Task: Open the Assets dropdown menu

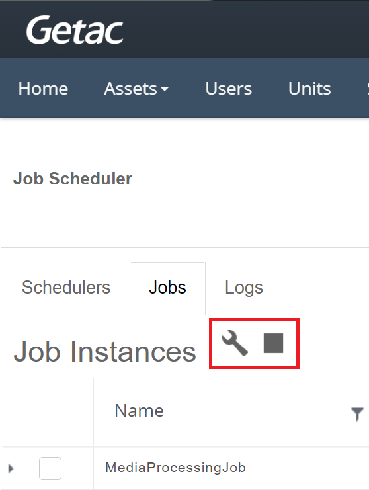Action: pos(136,89)
